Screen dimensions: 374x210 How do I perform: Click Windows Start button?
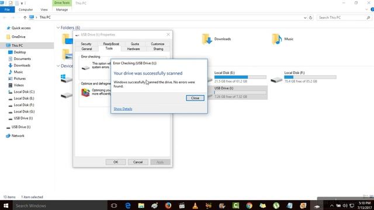pyautogui.click(x=6, y=205)
